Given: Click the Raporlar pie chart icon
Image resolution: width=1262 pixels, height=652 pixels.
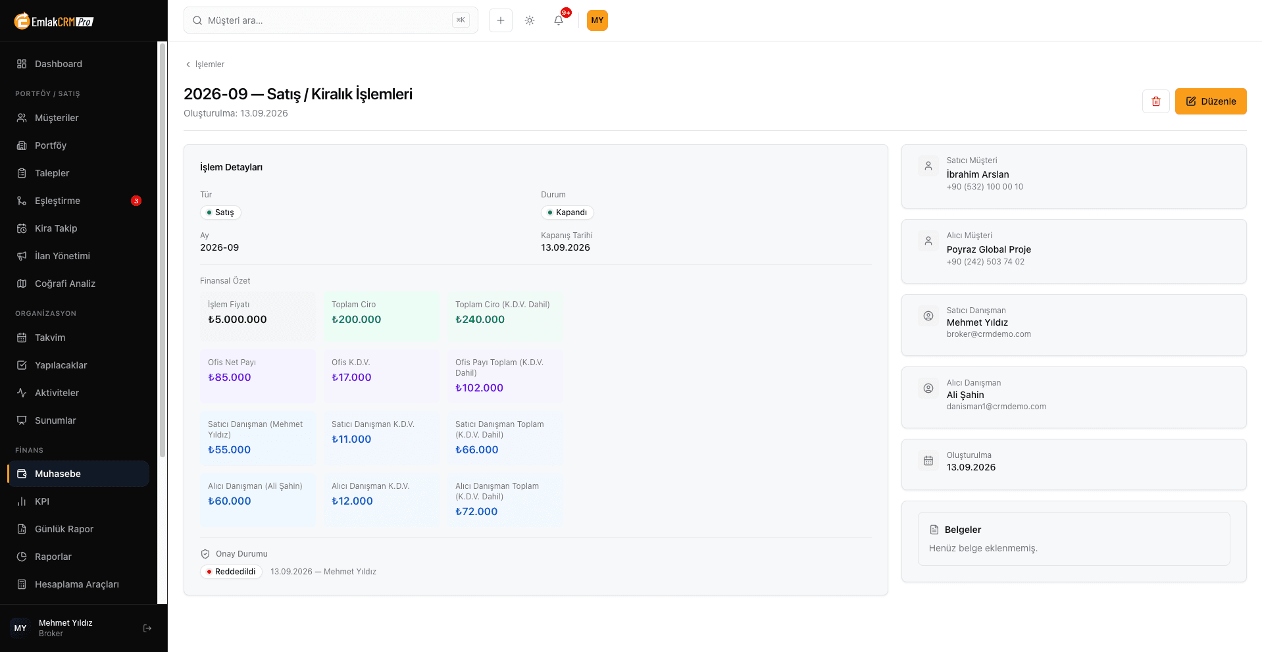Looking at the screenshot, I should click(x=22, y=557).
